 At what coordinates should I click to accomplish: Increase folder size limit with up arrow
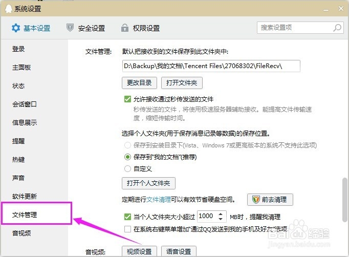[221, 214]
